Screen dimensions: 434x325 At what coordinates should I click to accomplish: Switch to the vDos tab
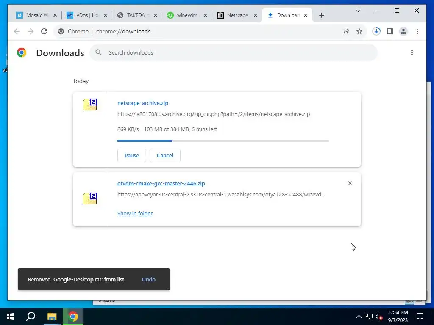[x=83, y=15]
